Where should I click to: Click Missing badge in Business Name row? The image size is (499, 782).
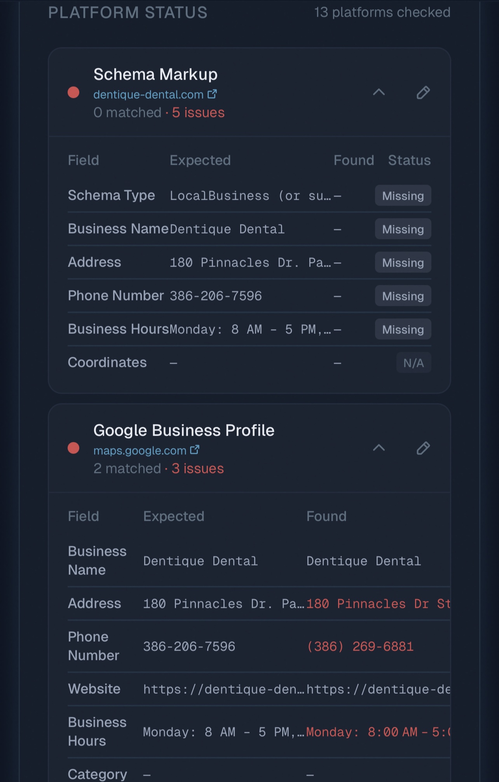(403, 229)
